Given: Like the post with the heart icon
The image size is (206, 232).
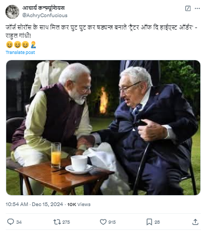Looking at the screenshot, I should pyautogui.click(x=103, y=222).
